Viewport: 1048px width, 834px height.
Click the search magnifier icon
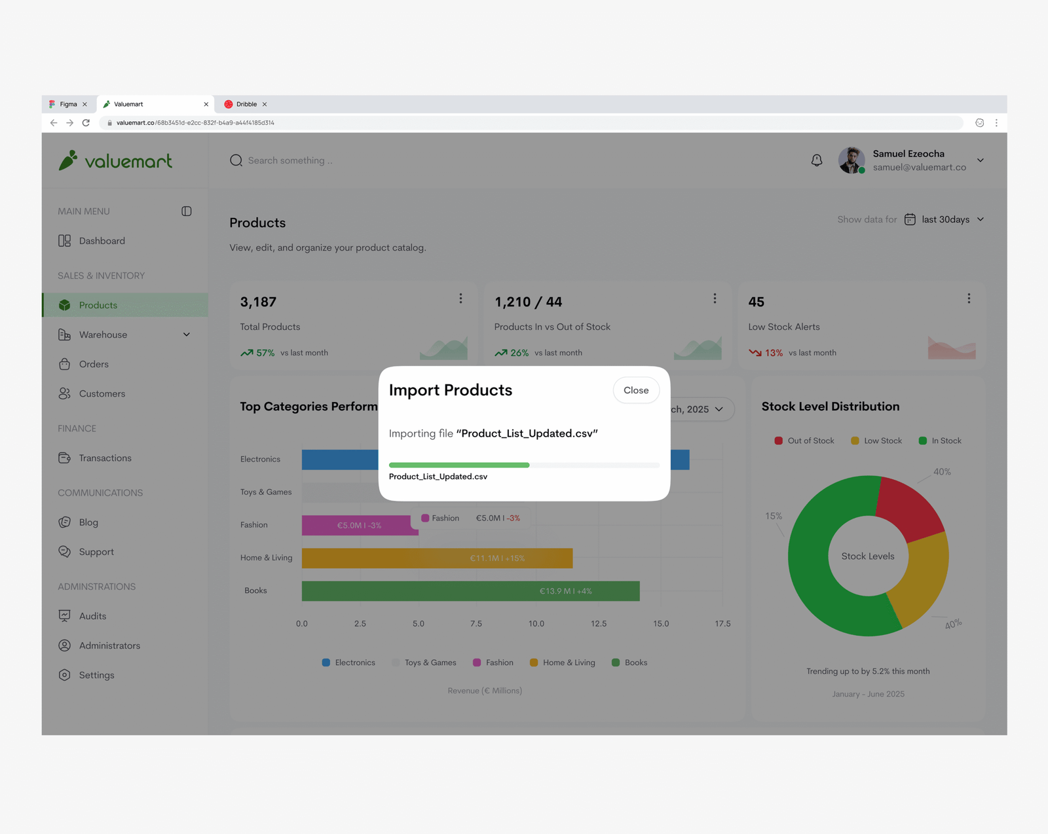coord(236,160)
